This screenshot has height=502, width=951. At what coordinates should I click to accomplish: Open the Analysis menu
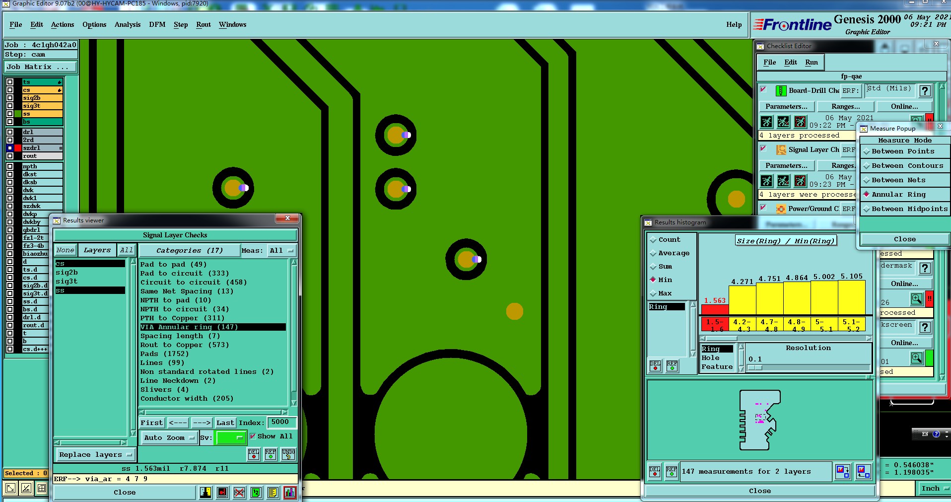click(128, 25)
